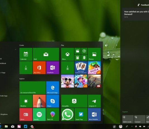Open the Groove Music disc tile
This screenshot has height=129, width=149.
[84, 51]
